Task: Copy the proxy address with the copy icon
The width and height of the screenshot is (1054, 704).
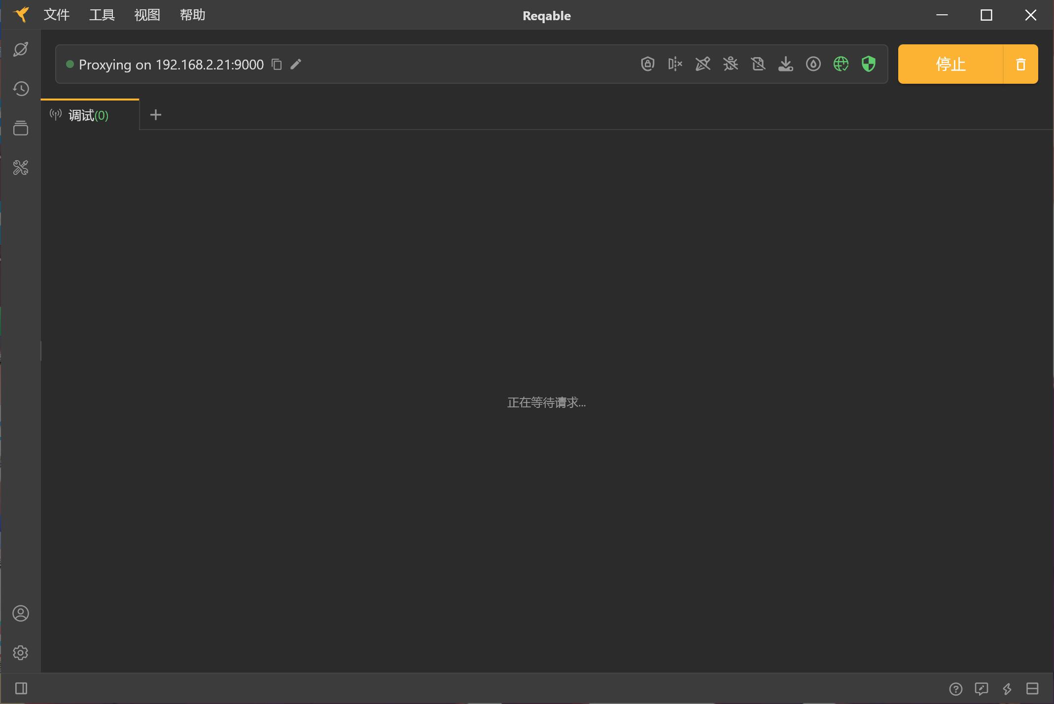Action: [277, 65]
